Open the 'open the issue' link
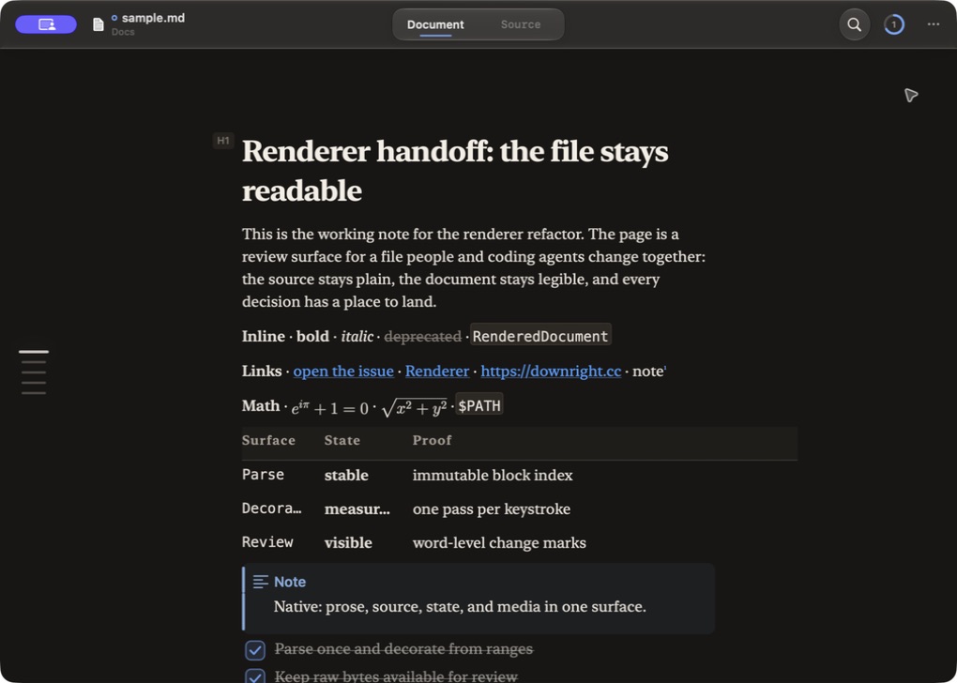The width and height of the screenshot is (957, 683). (343, 372)
